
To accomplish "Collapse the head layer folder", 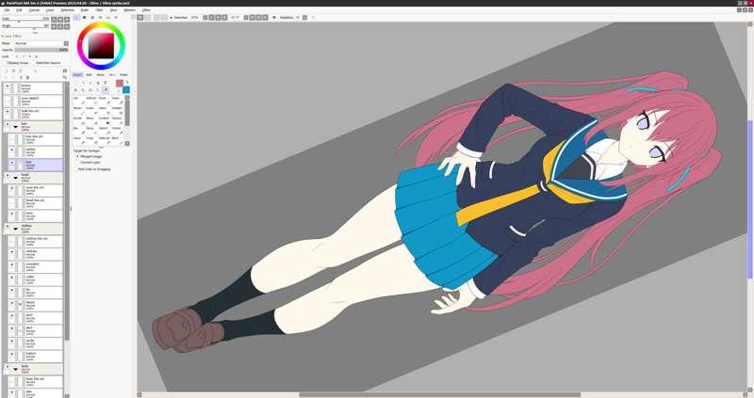I will pyautogui.click(x=15, y=178).
